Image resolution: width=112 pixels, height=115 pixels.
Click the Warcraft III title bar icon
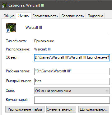point(4,5)
